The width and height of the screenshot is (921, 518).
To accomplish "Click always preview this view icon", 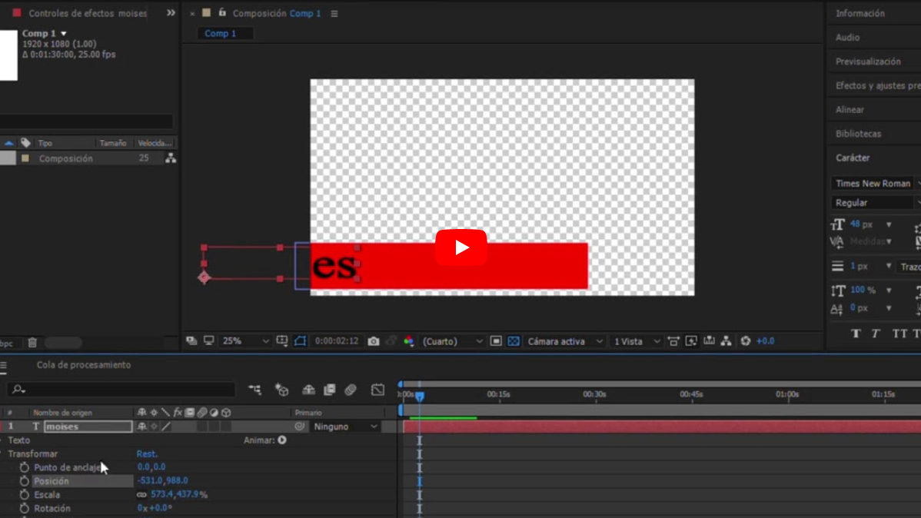I will point(191,341).
